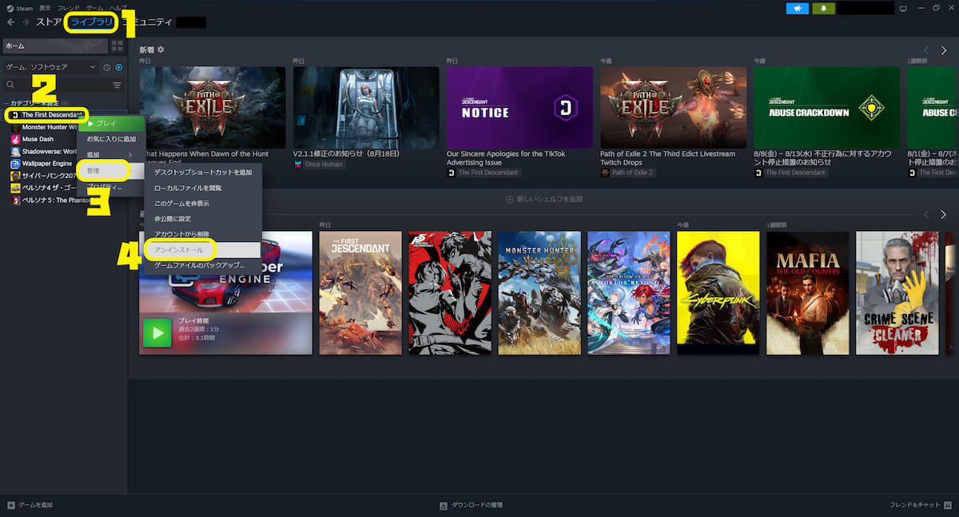The image size is (959, 517).
Task: Select The First Descendant in the game list
Action: click(53, 115)
